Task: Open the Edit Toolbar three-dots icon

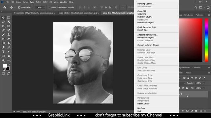Action: (9, 60)
